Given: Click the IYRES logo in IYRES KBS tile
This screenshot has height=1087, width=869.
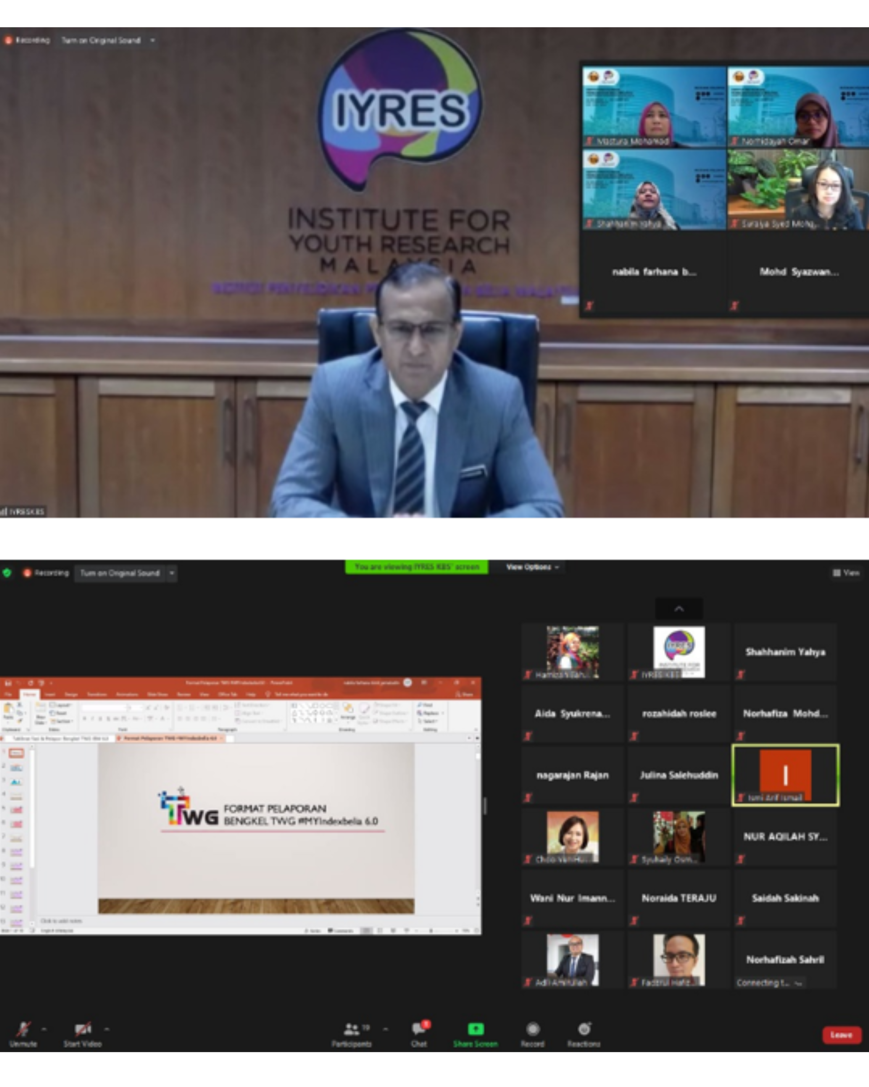Looking at the screenshot, I should pos(678,651).
